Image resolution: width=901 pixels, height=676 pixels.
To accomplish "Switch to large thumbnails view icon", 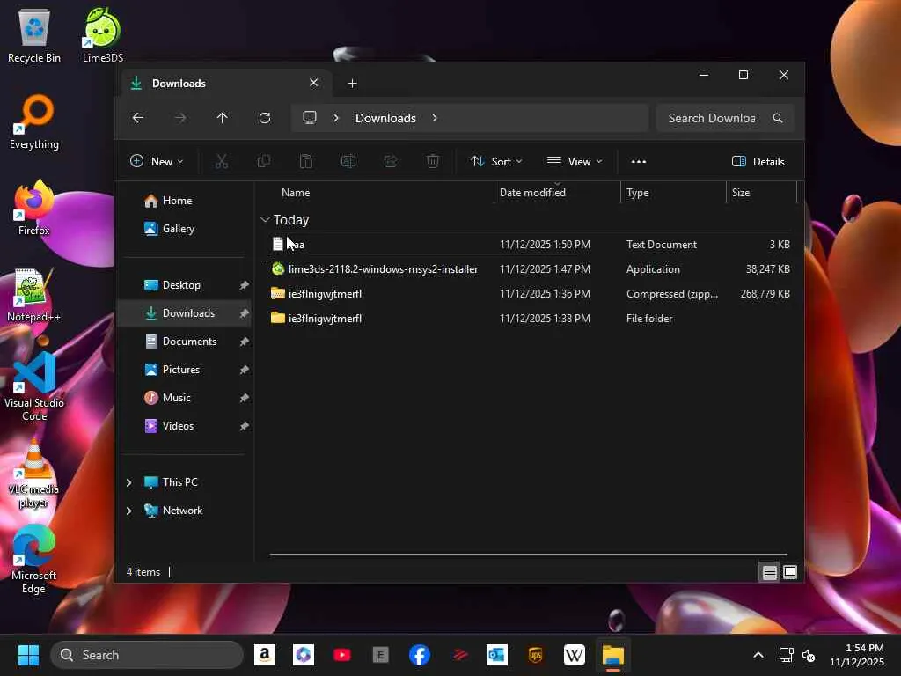I will tap(790, 572).
